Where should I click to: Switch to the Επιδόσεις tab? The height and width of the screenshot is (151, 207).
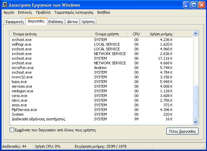click(56, 22)
